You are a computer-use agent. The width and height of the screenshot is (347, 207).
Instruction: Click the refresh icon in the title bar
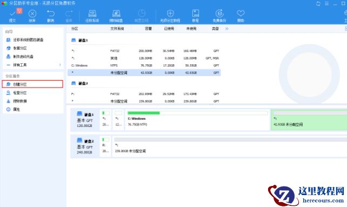click(318, 4)
